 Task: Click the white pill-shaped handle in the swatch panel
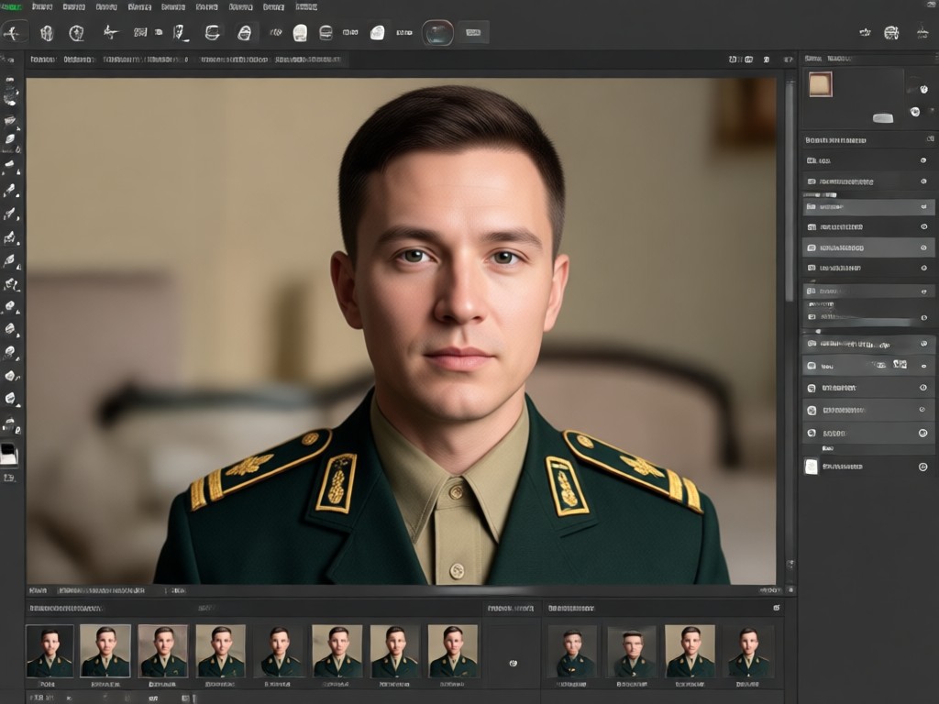(883, 118)
